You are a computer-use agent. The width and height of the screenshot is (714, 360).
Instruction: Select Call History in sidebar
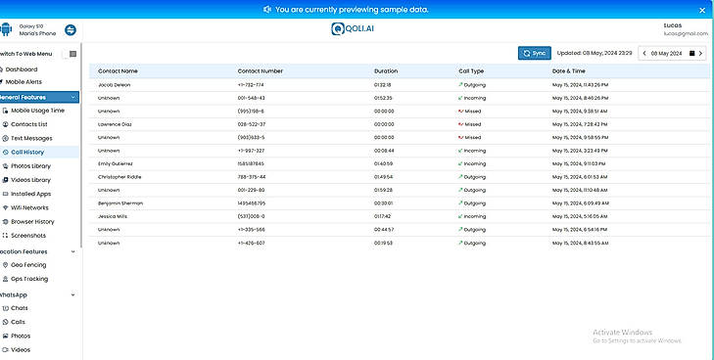[27, 153]
